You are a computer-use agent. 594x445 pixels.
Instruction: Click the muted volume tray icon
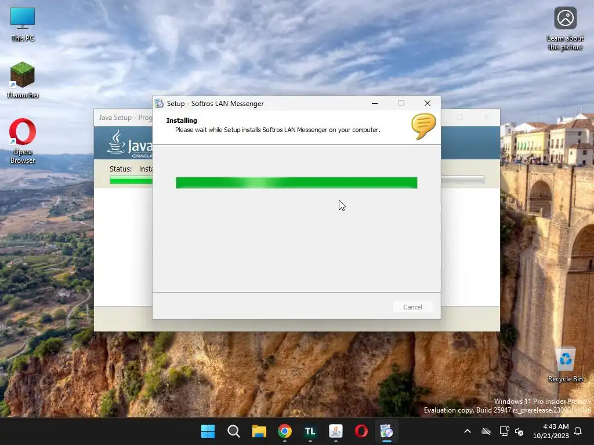(519, 431)
